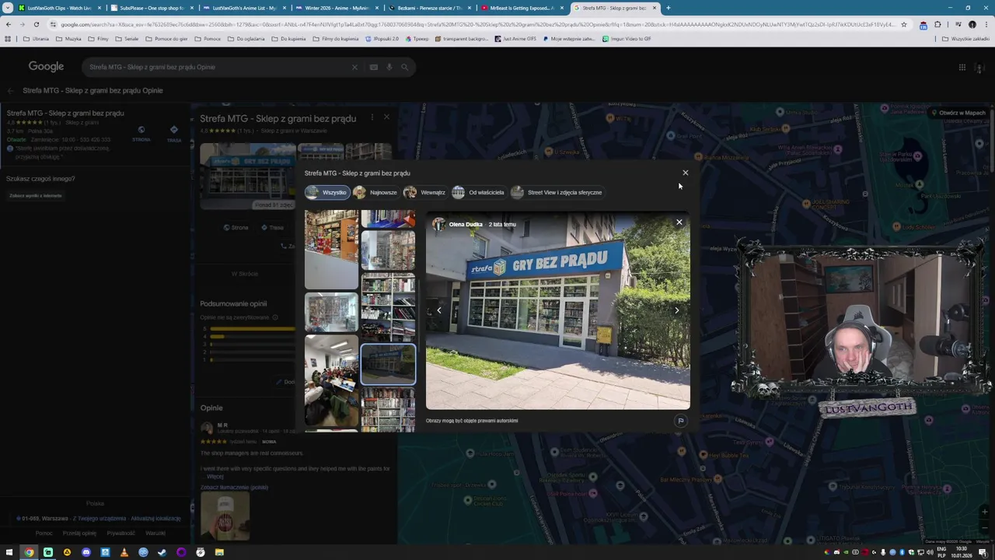Open Steam from the taskbar
The width and height of the screenshot is (995, 560).
(162, 552)
